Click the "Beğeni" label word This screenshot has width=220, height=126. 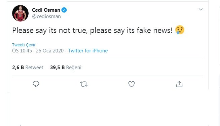(74, 68)
